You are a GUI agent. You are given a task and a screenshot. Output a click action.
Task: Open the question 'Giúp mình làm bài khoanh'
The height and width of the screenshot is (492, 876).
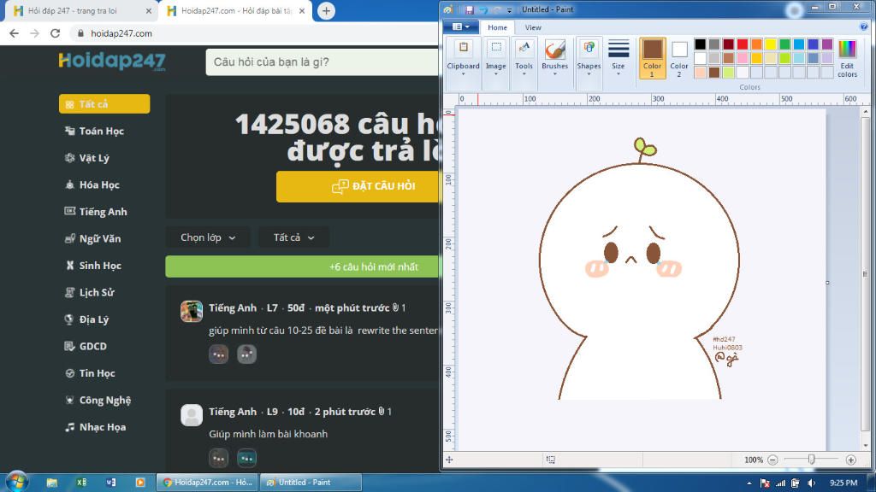pyautogui.click(x=268, y=434)
